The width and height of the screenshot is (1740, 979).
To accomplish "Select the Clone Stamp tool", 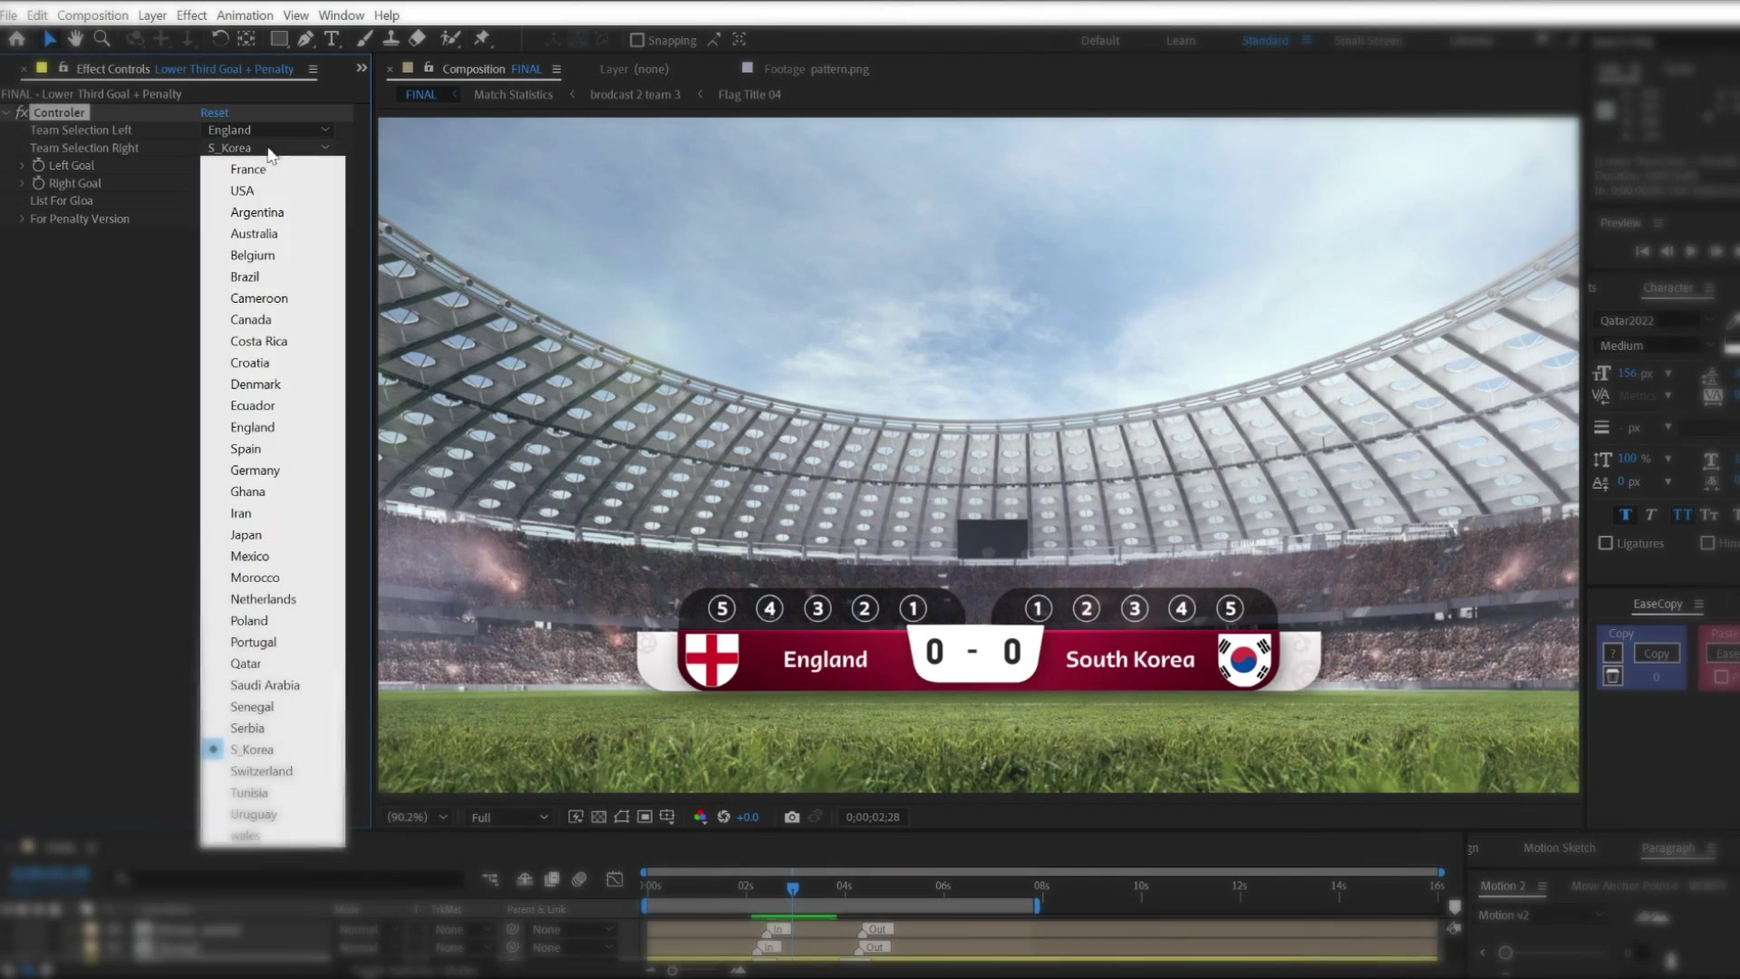I will [x=391, y=39].
